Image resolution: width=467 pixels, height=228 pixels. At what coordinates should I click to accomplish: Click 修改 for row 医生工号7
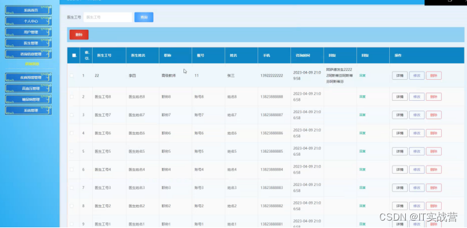[417, 115]
